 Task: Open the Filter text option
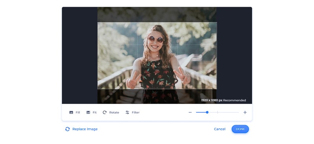[136, 112]
